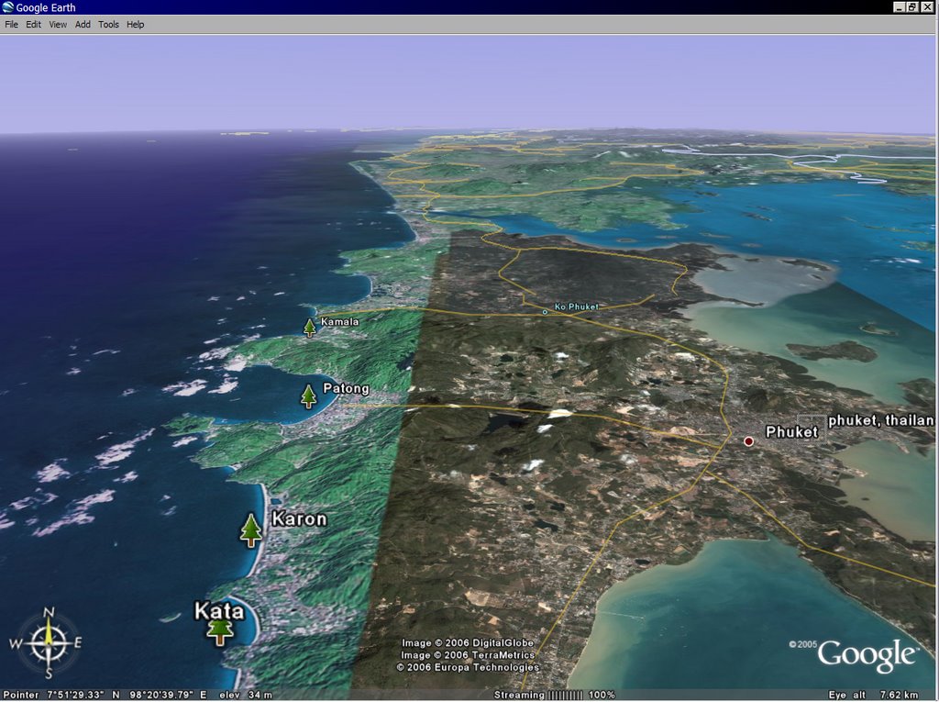Open the Edit menu
This screenshot has height=702, width=939.
pos(34,25)
